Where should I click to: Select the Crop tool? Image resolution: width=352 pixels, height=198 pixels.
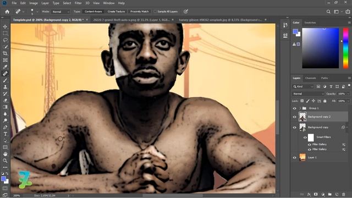pos(5,53)
